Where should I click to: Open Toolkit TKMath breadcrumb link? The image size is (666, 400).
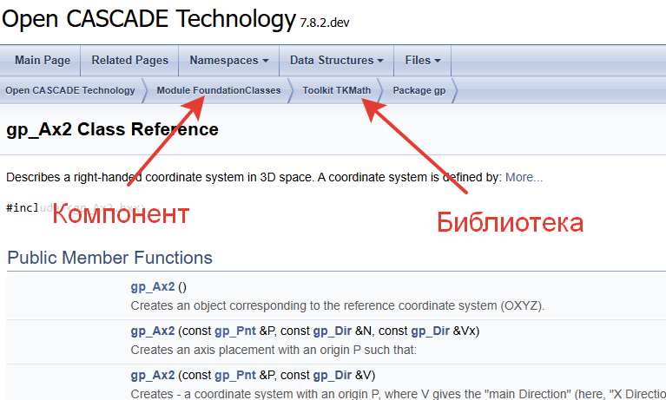[336, 90]
